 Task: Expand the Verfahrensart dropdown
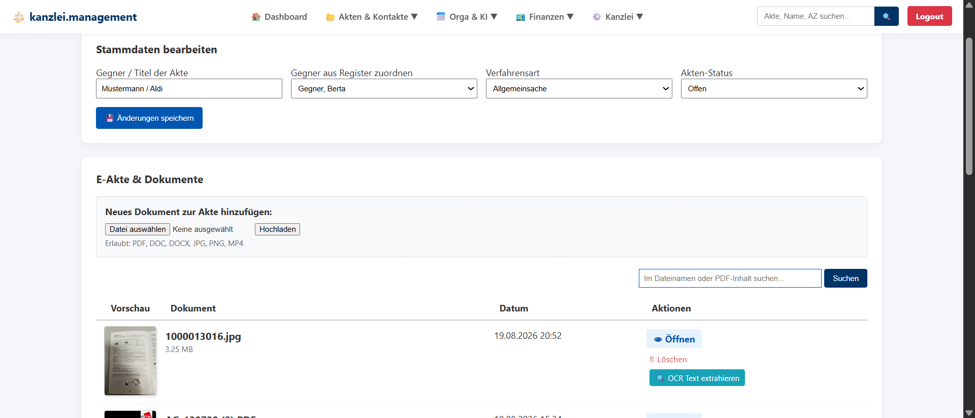click(579, 89)
